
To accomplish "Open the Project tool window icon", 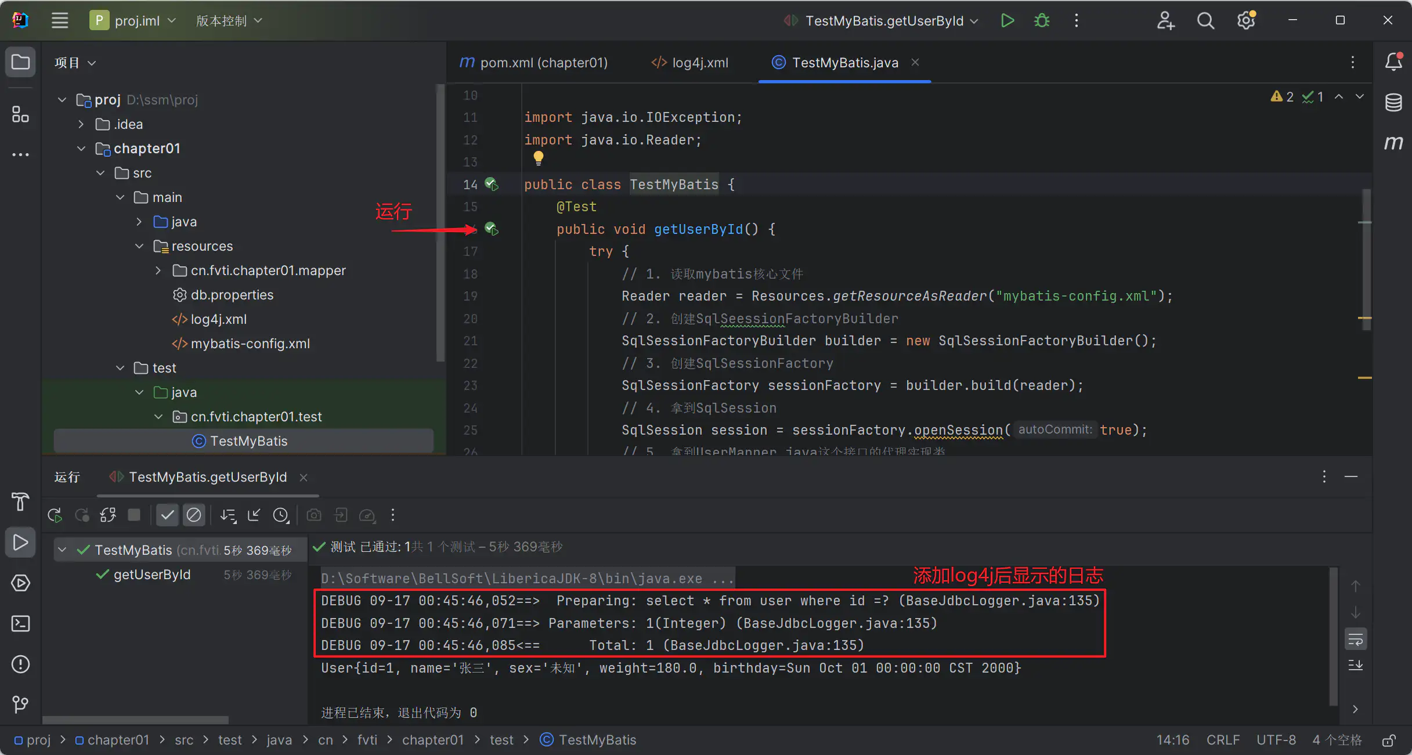I will pos(20,62).
